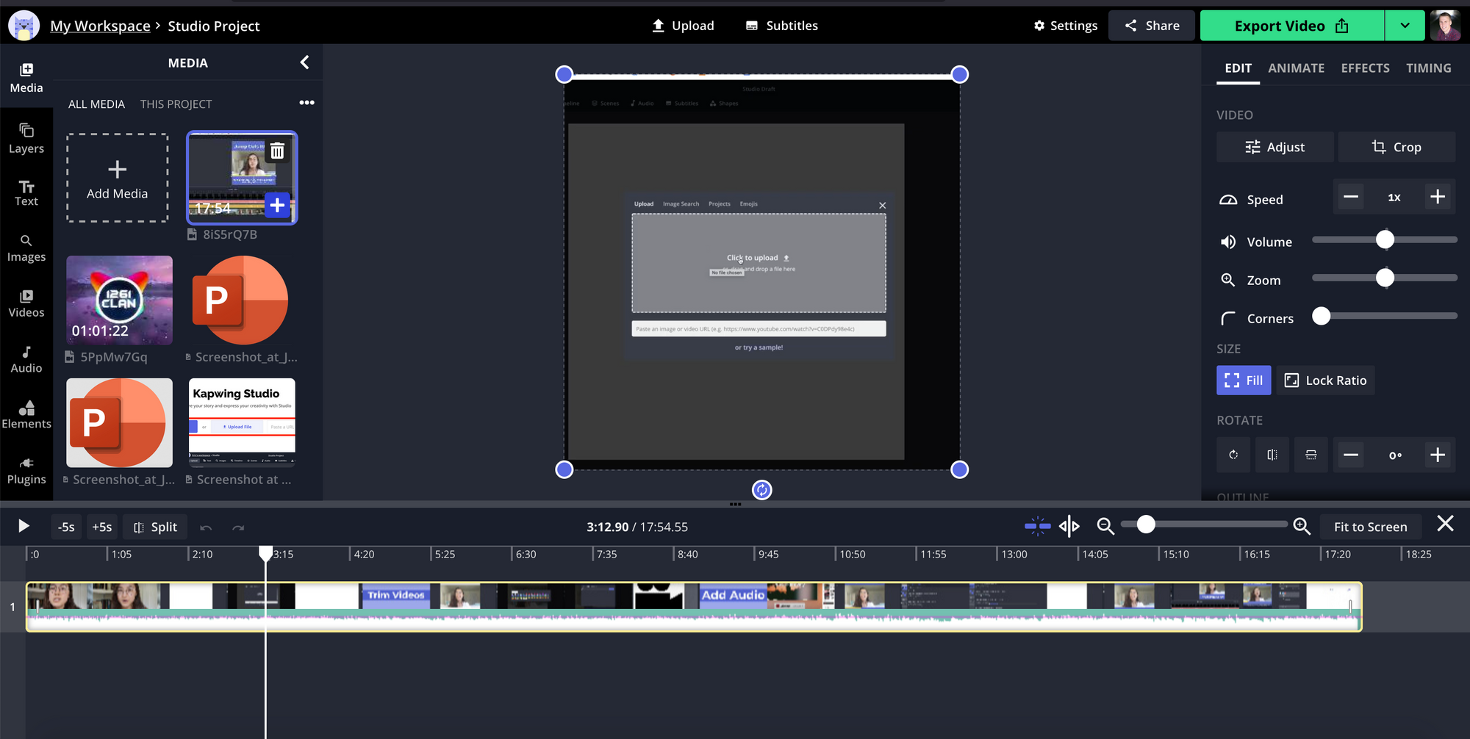Switch to THIS PROJECT tab
Screen dimensions: 1470x739
[176, 104]
